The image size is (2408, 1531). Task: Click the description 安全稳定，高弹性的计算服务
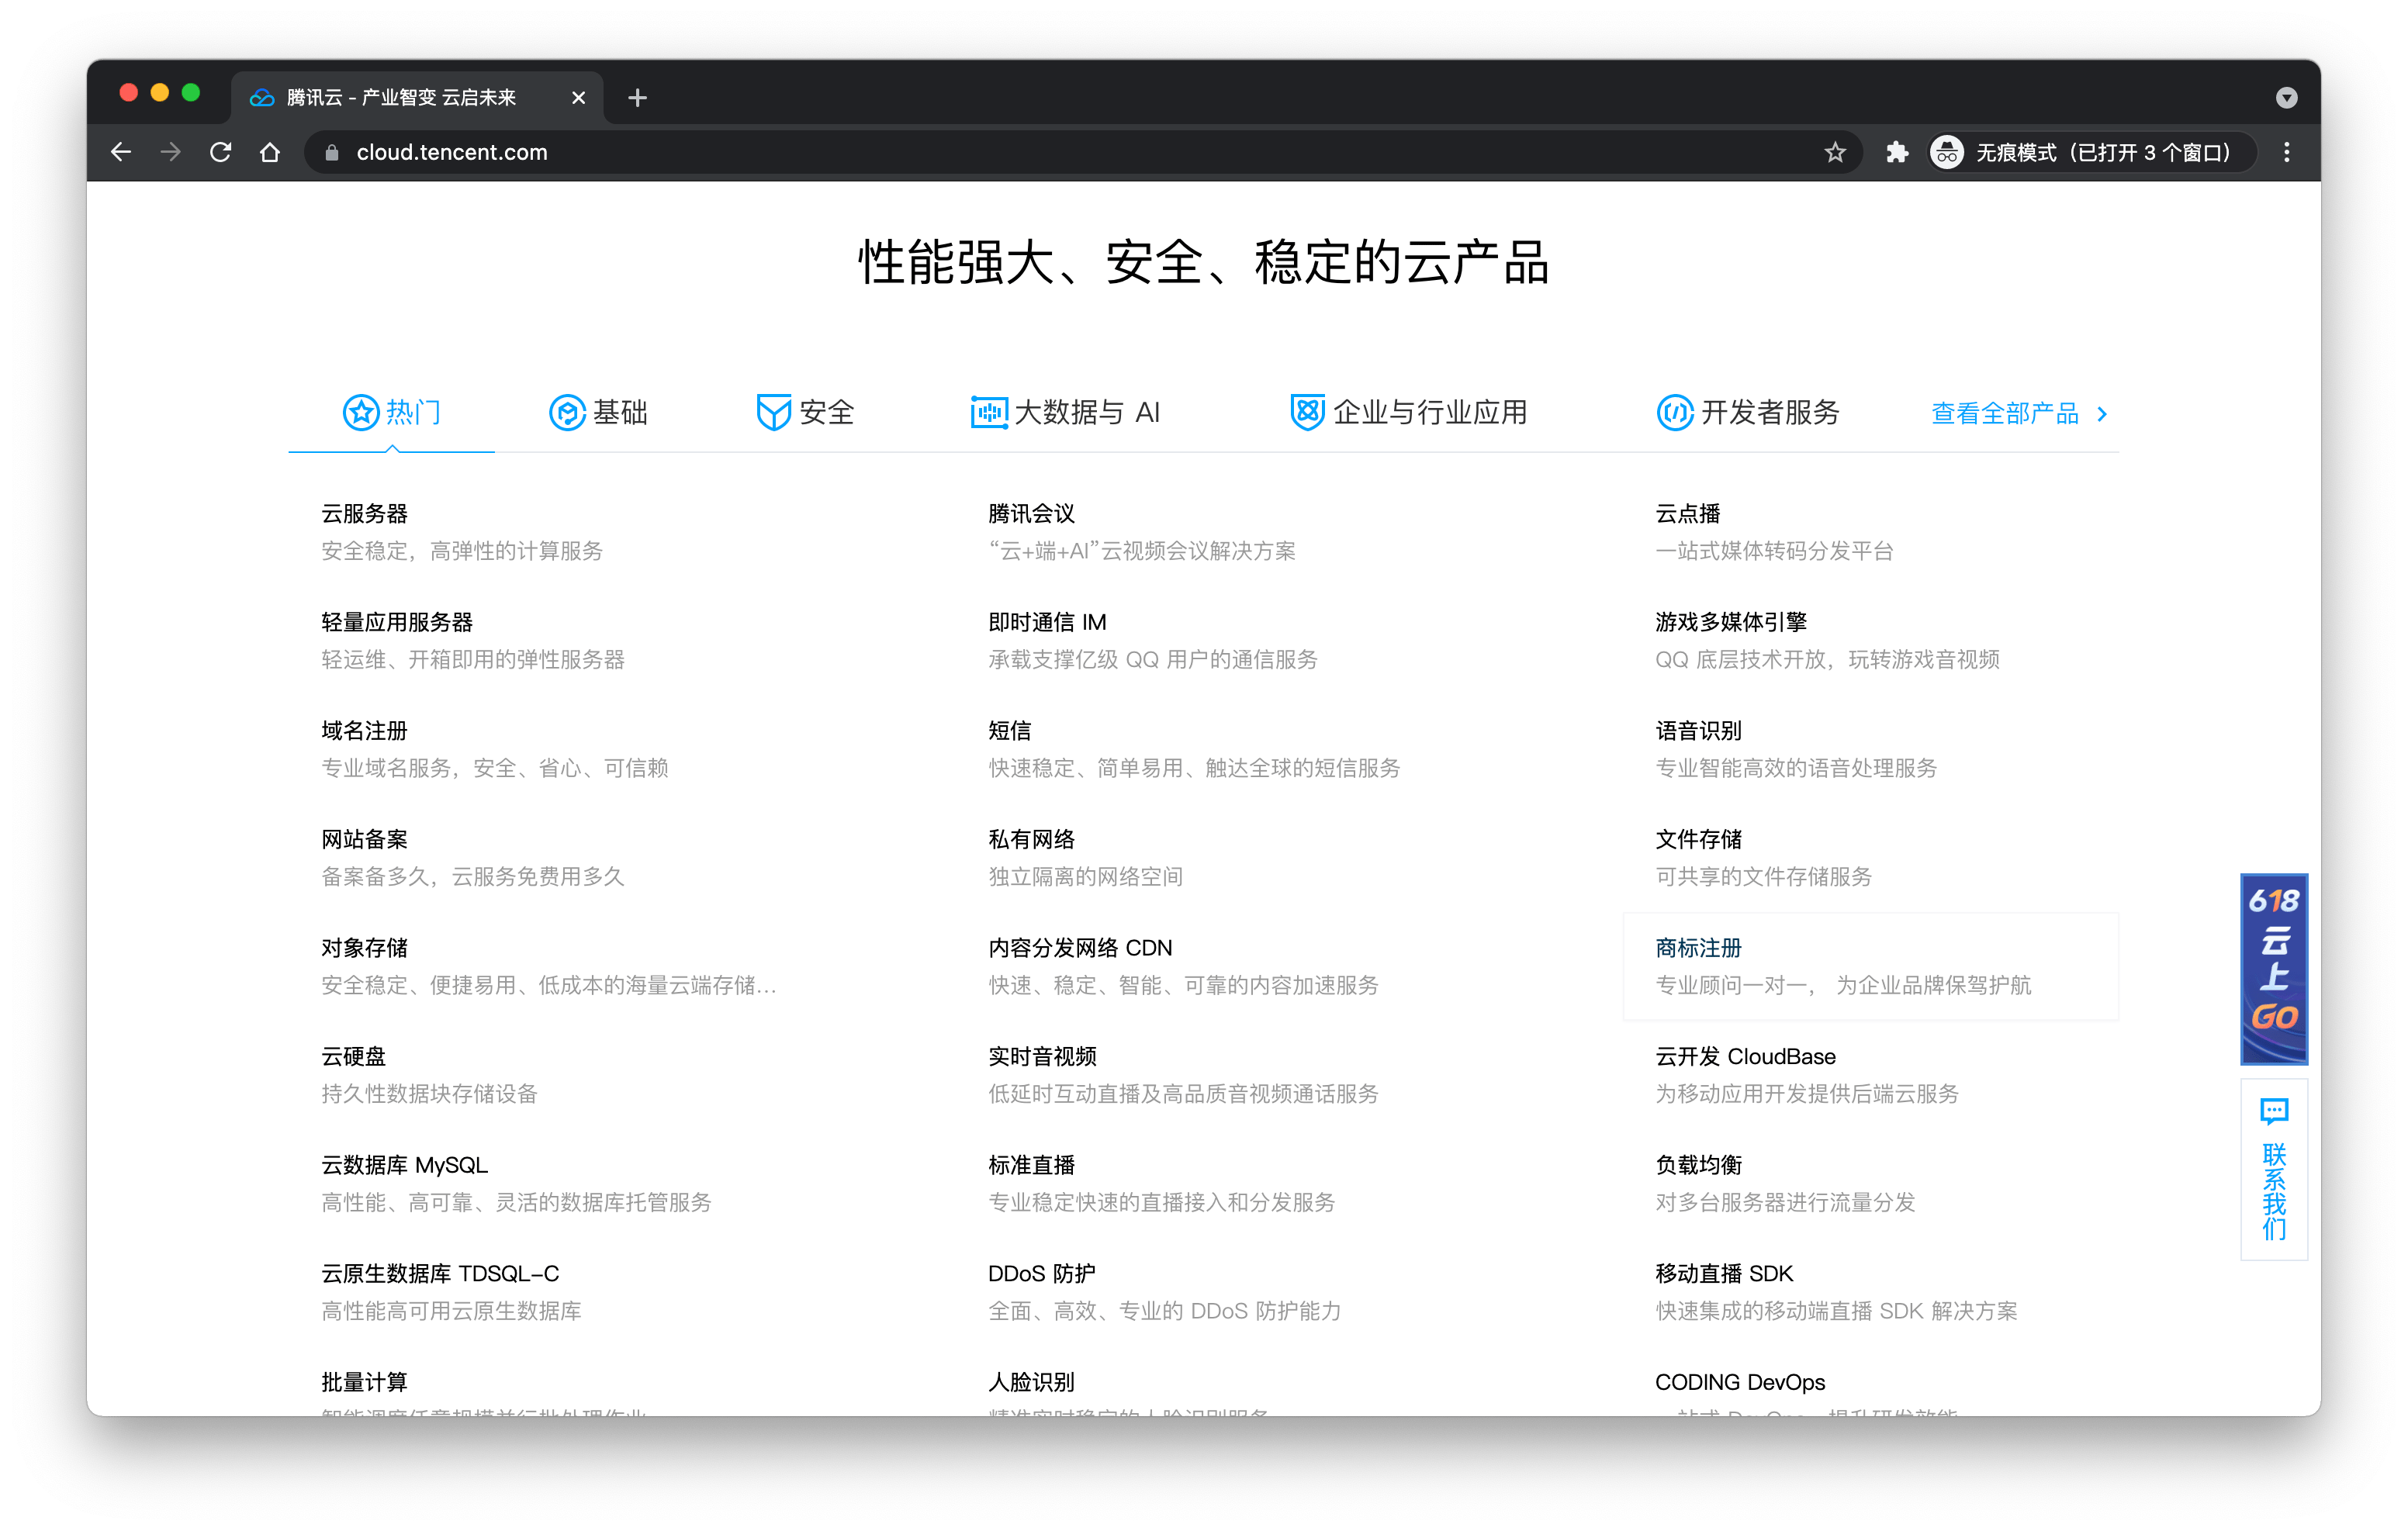pos(462,551)
